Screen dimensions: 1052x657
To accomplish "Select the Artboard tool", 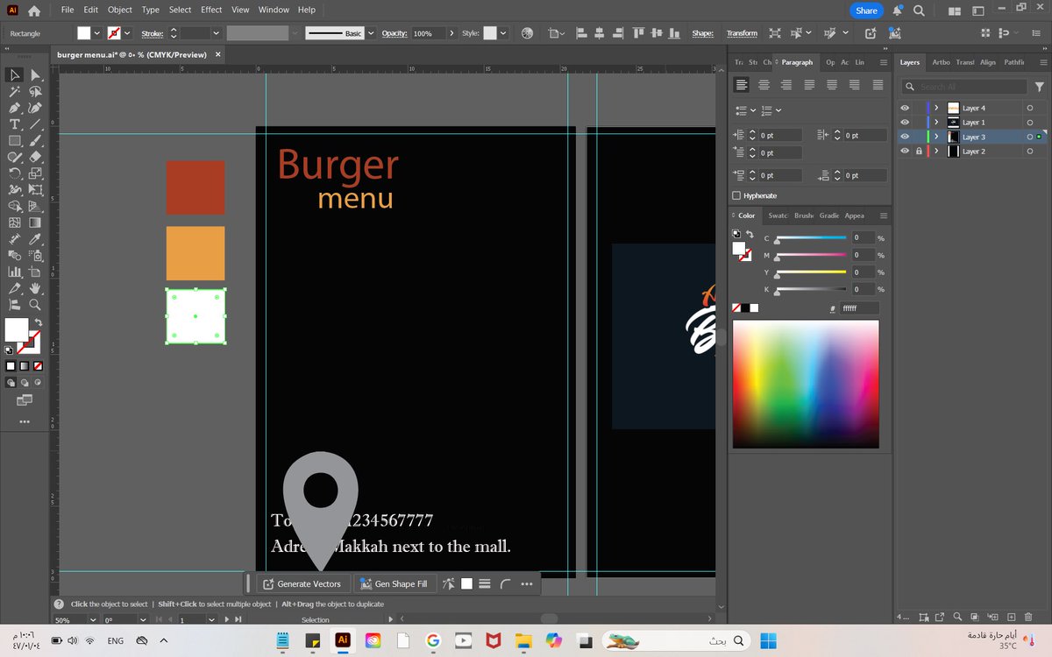I will coord(36,272).
